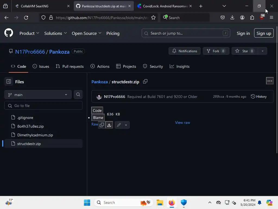This screenshot has height=209, width=278.
Task: Click the Firefox back arrow
Action: pos(7,18)
